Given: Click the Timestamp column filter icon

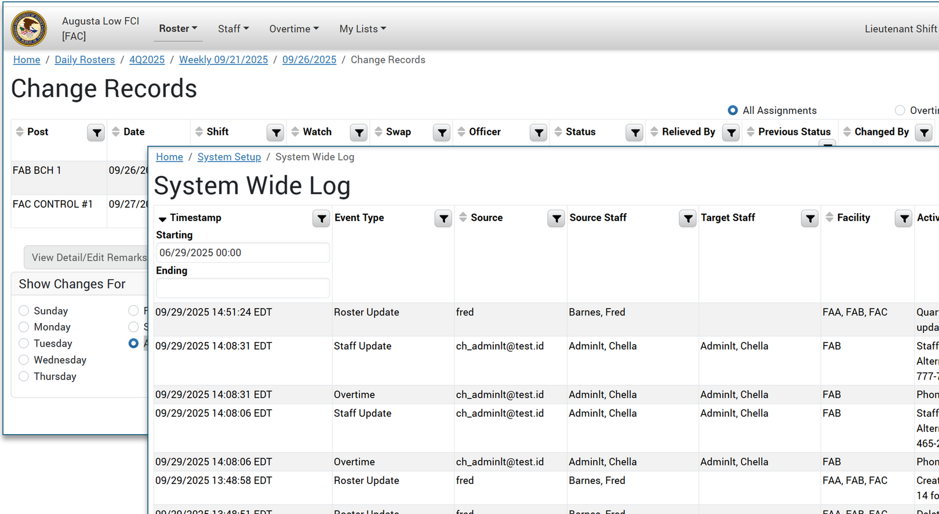Looking at the screenshot, I should pyautogui.click(x=321, y=218).
